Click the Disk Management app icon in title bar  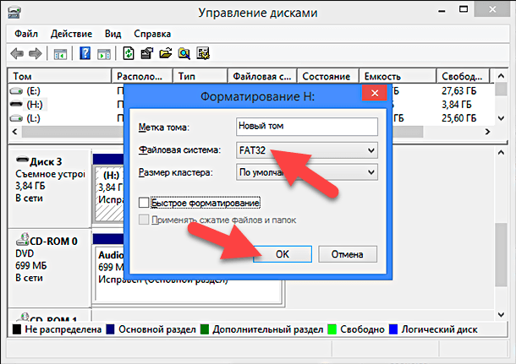[14, 13]
